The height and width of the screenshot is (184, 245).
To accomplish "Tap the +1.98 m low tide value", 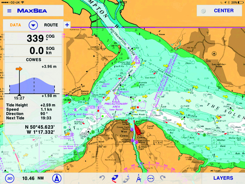I will tap(49, 96).
